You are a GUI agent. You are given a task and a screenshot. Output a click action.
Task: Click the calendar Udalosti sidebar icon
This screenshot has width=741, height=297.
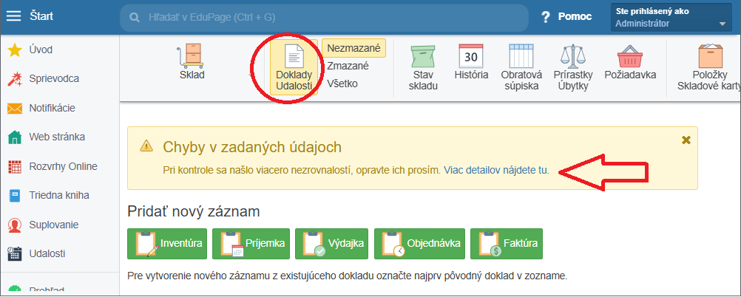15,254
